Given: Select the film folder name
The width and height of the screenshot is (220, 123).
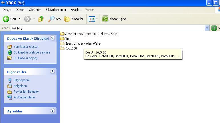Looking at the screenshot, I should 67,39.
